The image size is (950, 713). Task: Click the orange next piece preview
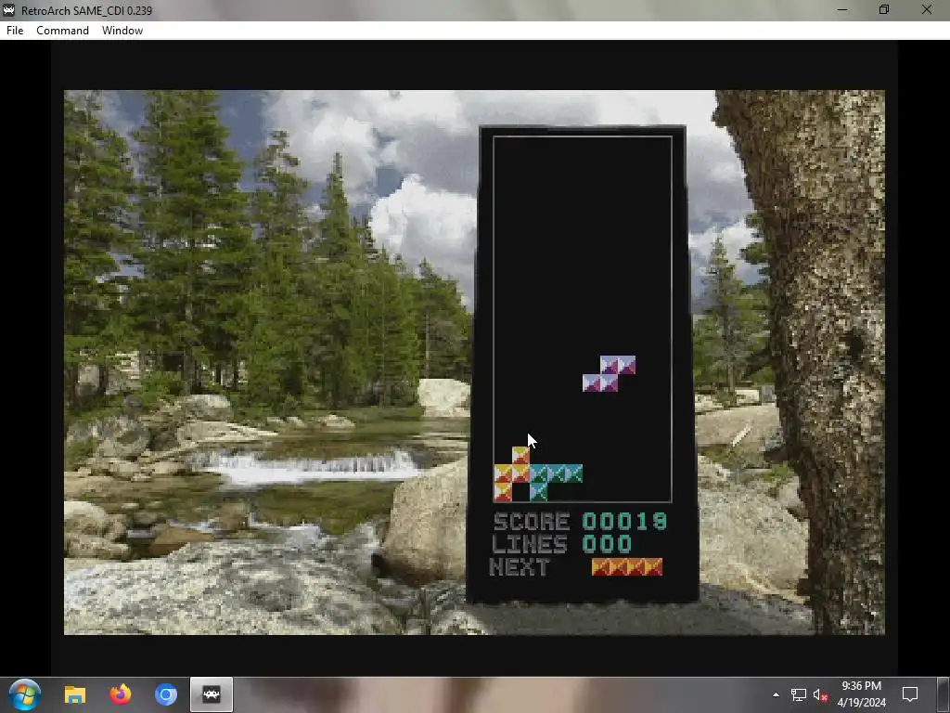[x=626, y=567]
